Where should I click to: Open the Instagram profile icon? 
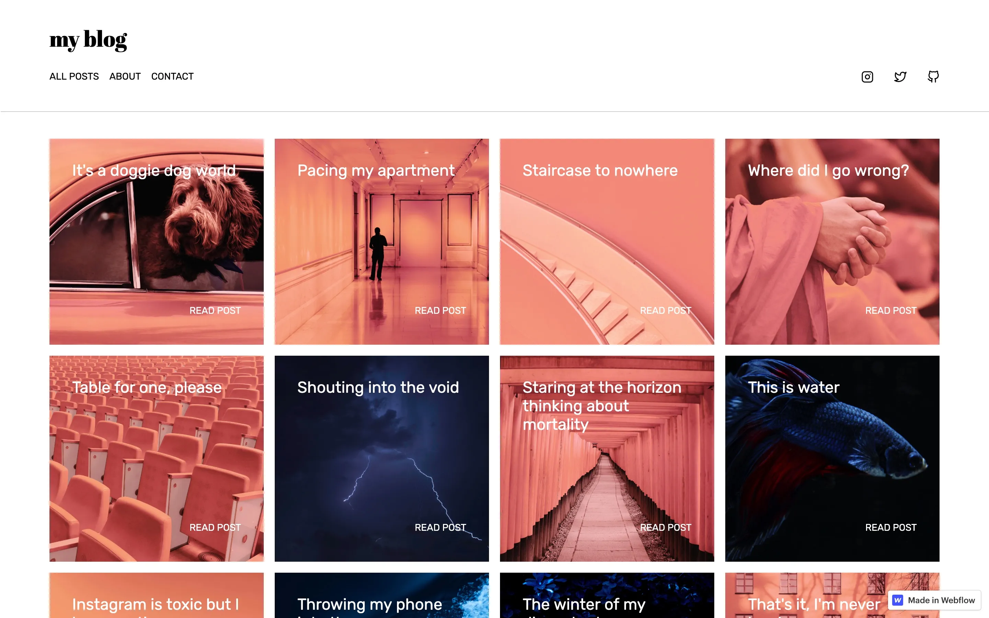[867, 77]
